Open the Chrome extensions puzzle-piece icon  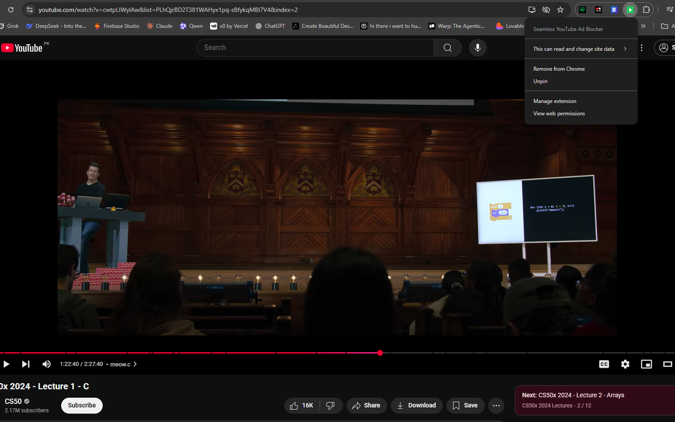pos(646,9)
